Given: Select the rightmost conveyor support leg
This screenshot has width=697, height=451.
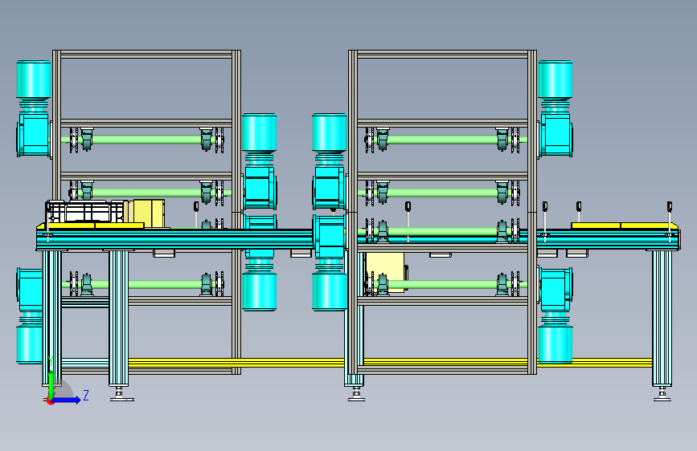Looking at the screenshot, I should click(x=662, y=319).
